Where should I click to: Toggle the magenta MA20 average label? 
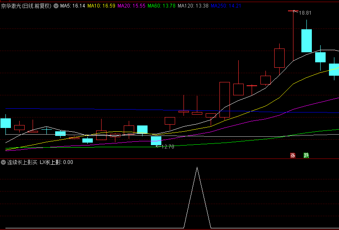pyautogui.click(x=131, y=6)
